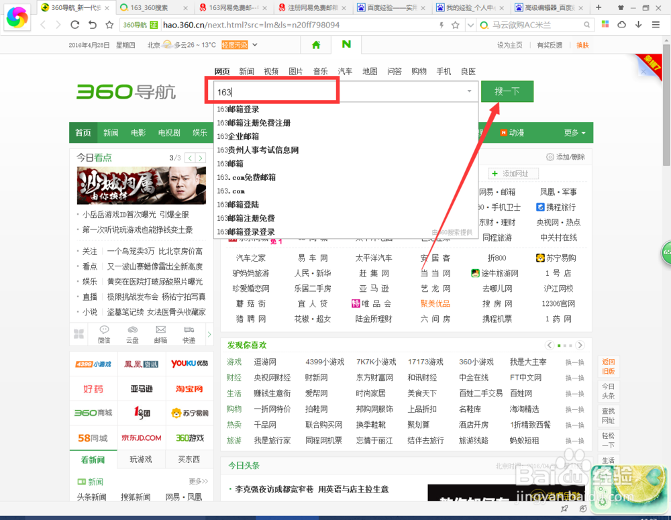This screenshot has width=671, height=520.
Task: Expand shortcut icons with the right chevron
Action: point(209,334)
